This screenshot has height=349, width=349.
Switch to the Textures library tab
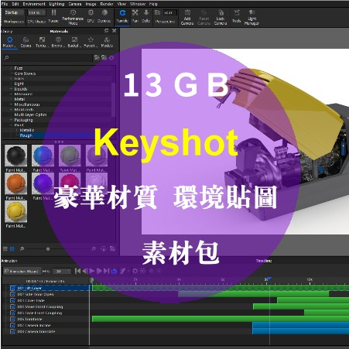coord(42,43)
